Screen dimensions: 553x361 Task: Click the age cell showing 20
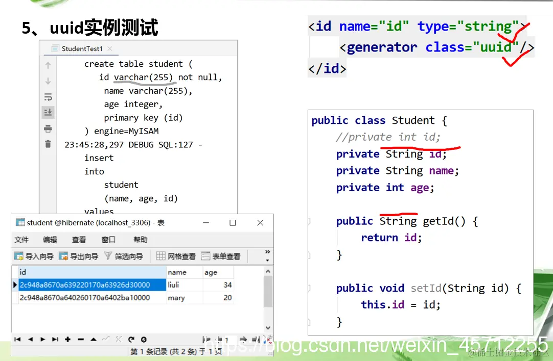(218, 298)
